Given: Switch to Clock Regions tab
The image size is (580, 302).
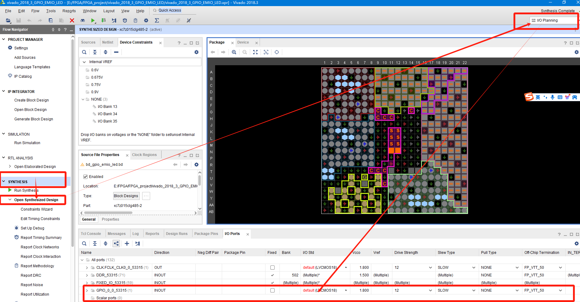Looking at the screenshot, I should point(144,155).
